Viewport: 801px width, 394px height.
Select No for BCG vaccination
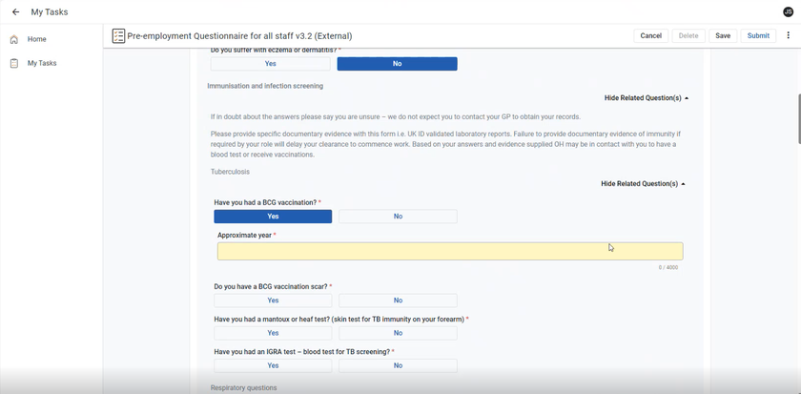398,217
